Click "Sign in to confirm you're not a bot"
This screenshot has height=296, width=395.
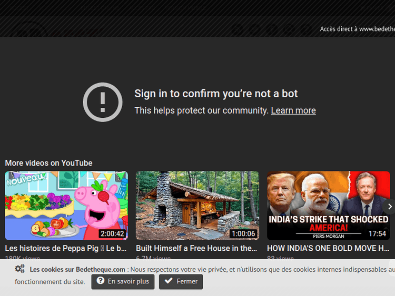[216, 94]
